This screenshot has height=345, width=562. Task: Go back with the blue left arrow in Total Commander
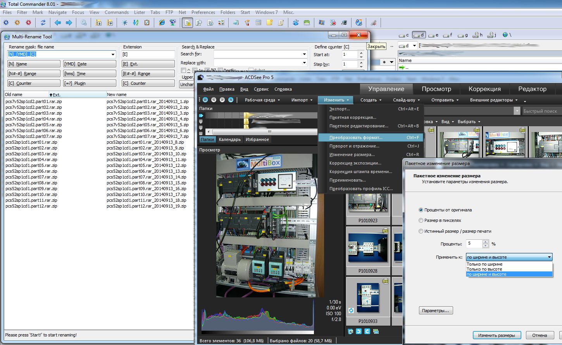click(58, 23)
